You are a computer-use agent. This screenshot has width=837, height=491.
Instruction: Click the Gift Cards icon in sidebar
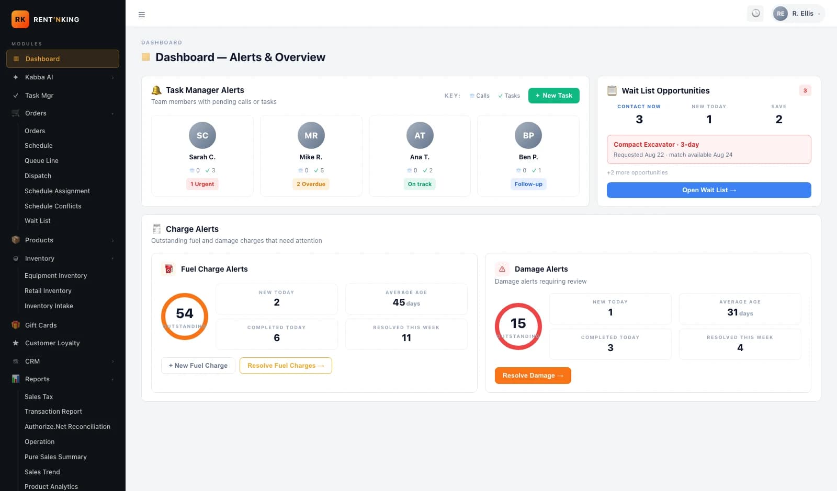pyautogui.click(x=16, y=325)
